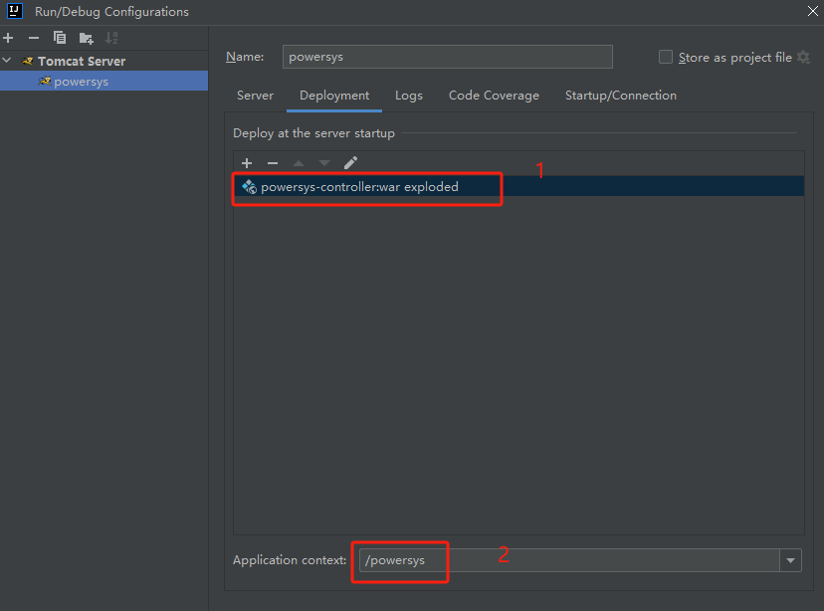
Task: Click the IntelliJ IDEA logo in title bar
Action: pyautogui.click(x=15, y=11)
